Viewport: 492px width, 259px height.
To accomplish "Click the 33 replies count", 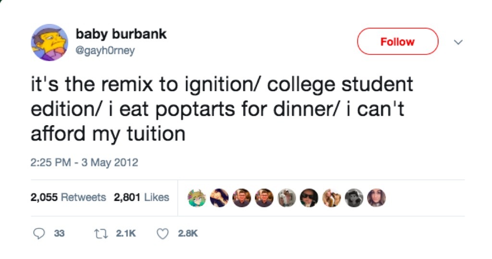I will pos(60,234).
